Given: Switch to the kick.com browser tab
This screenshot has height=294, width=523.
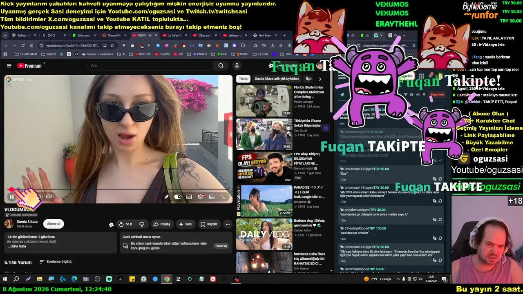Looking at the screenshot, I should pos(85,36).
